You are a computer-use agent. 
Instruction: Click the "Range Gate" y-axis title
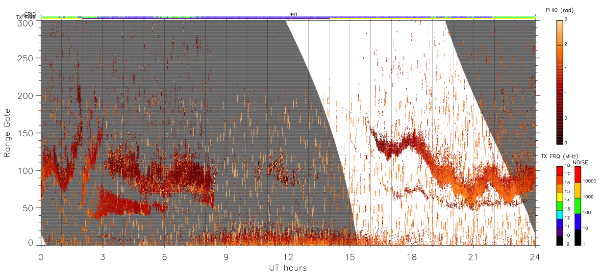[x=7, y=133]
